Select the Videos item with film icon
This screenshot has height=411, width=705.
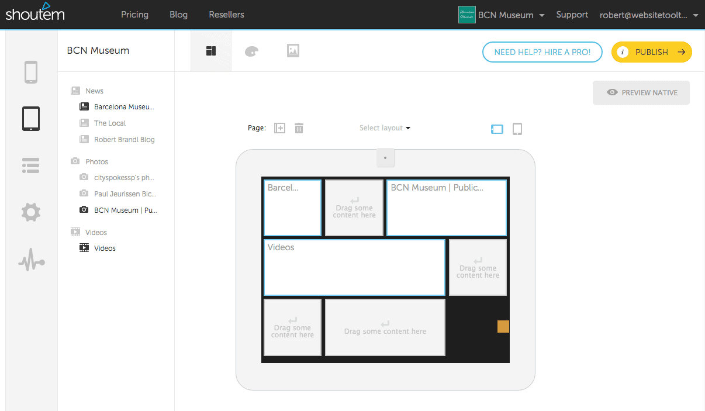(98, 248)
